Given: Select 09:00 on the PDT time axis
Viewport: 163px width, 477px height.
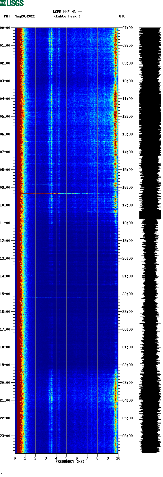Looking at the screenshot, I should click(x=5, y=187).
